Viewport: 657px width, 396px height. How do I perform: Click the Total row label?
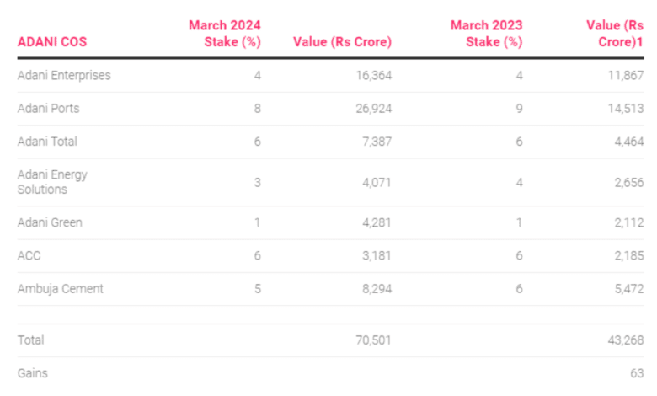[30, 340]
